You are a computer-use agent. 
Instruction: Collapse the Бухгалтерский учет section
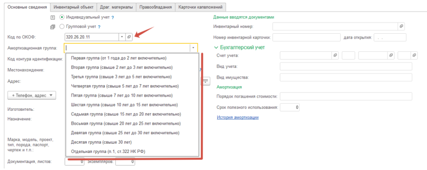216,47
